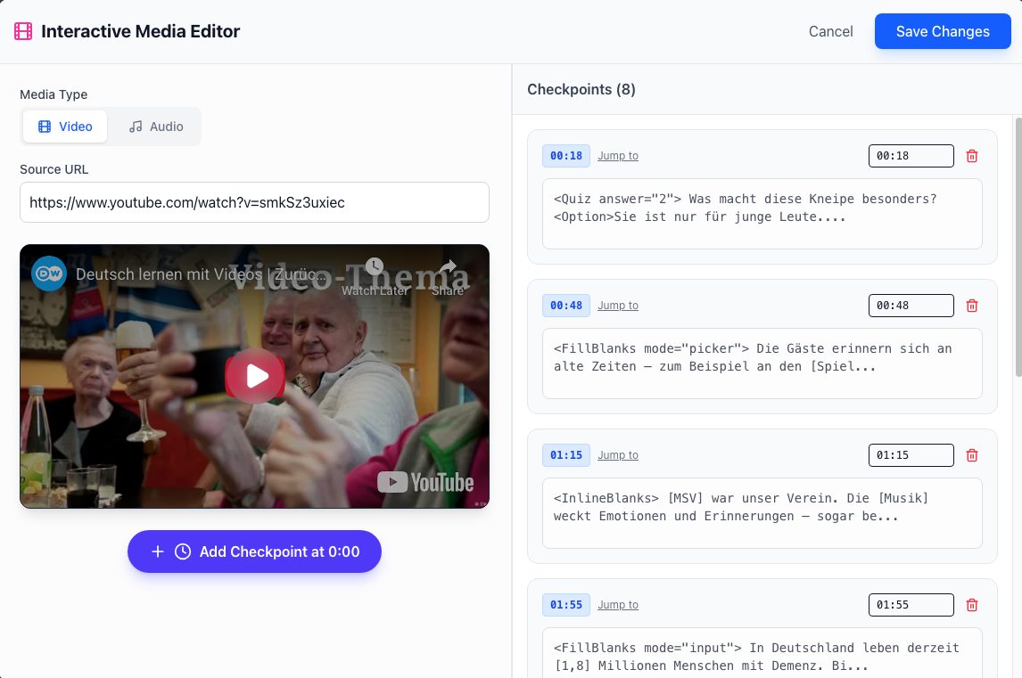Jump to the 01:55 checkpoint
1022x678 pixels.
pyautogui.click(x=618, y=605)
